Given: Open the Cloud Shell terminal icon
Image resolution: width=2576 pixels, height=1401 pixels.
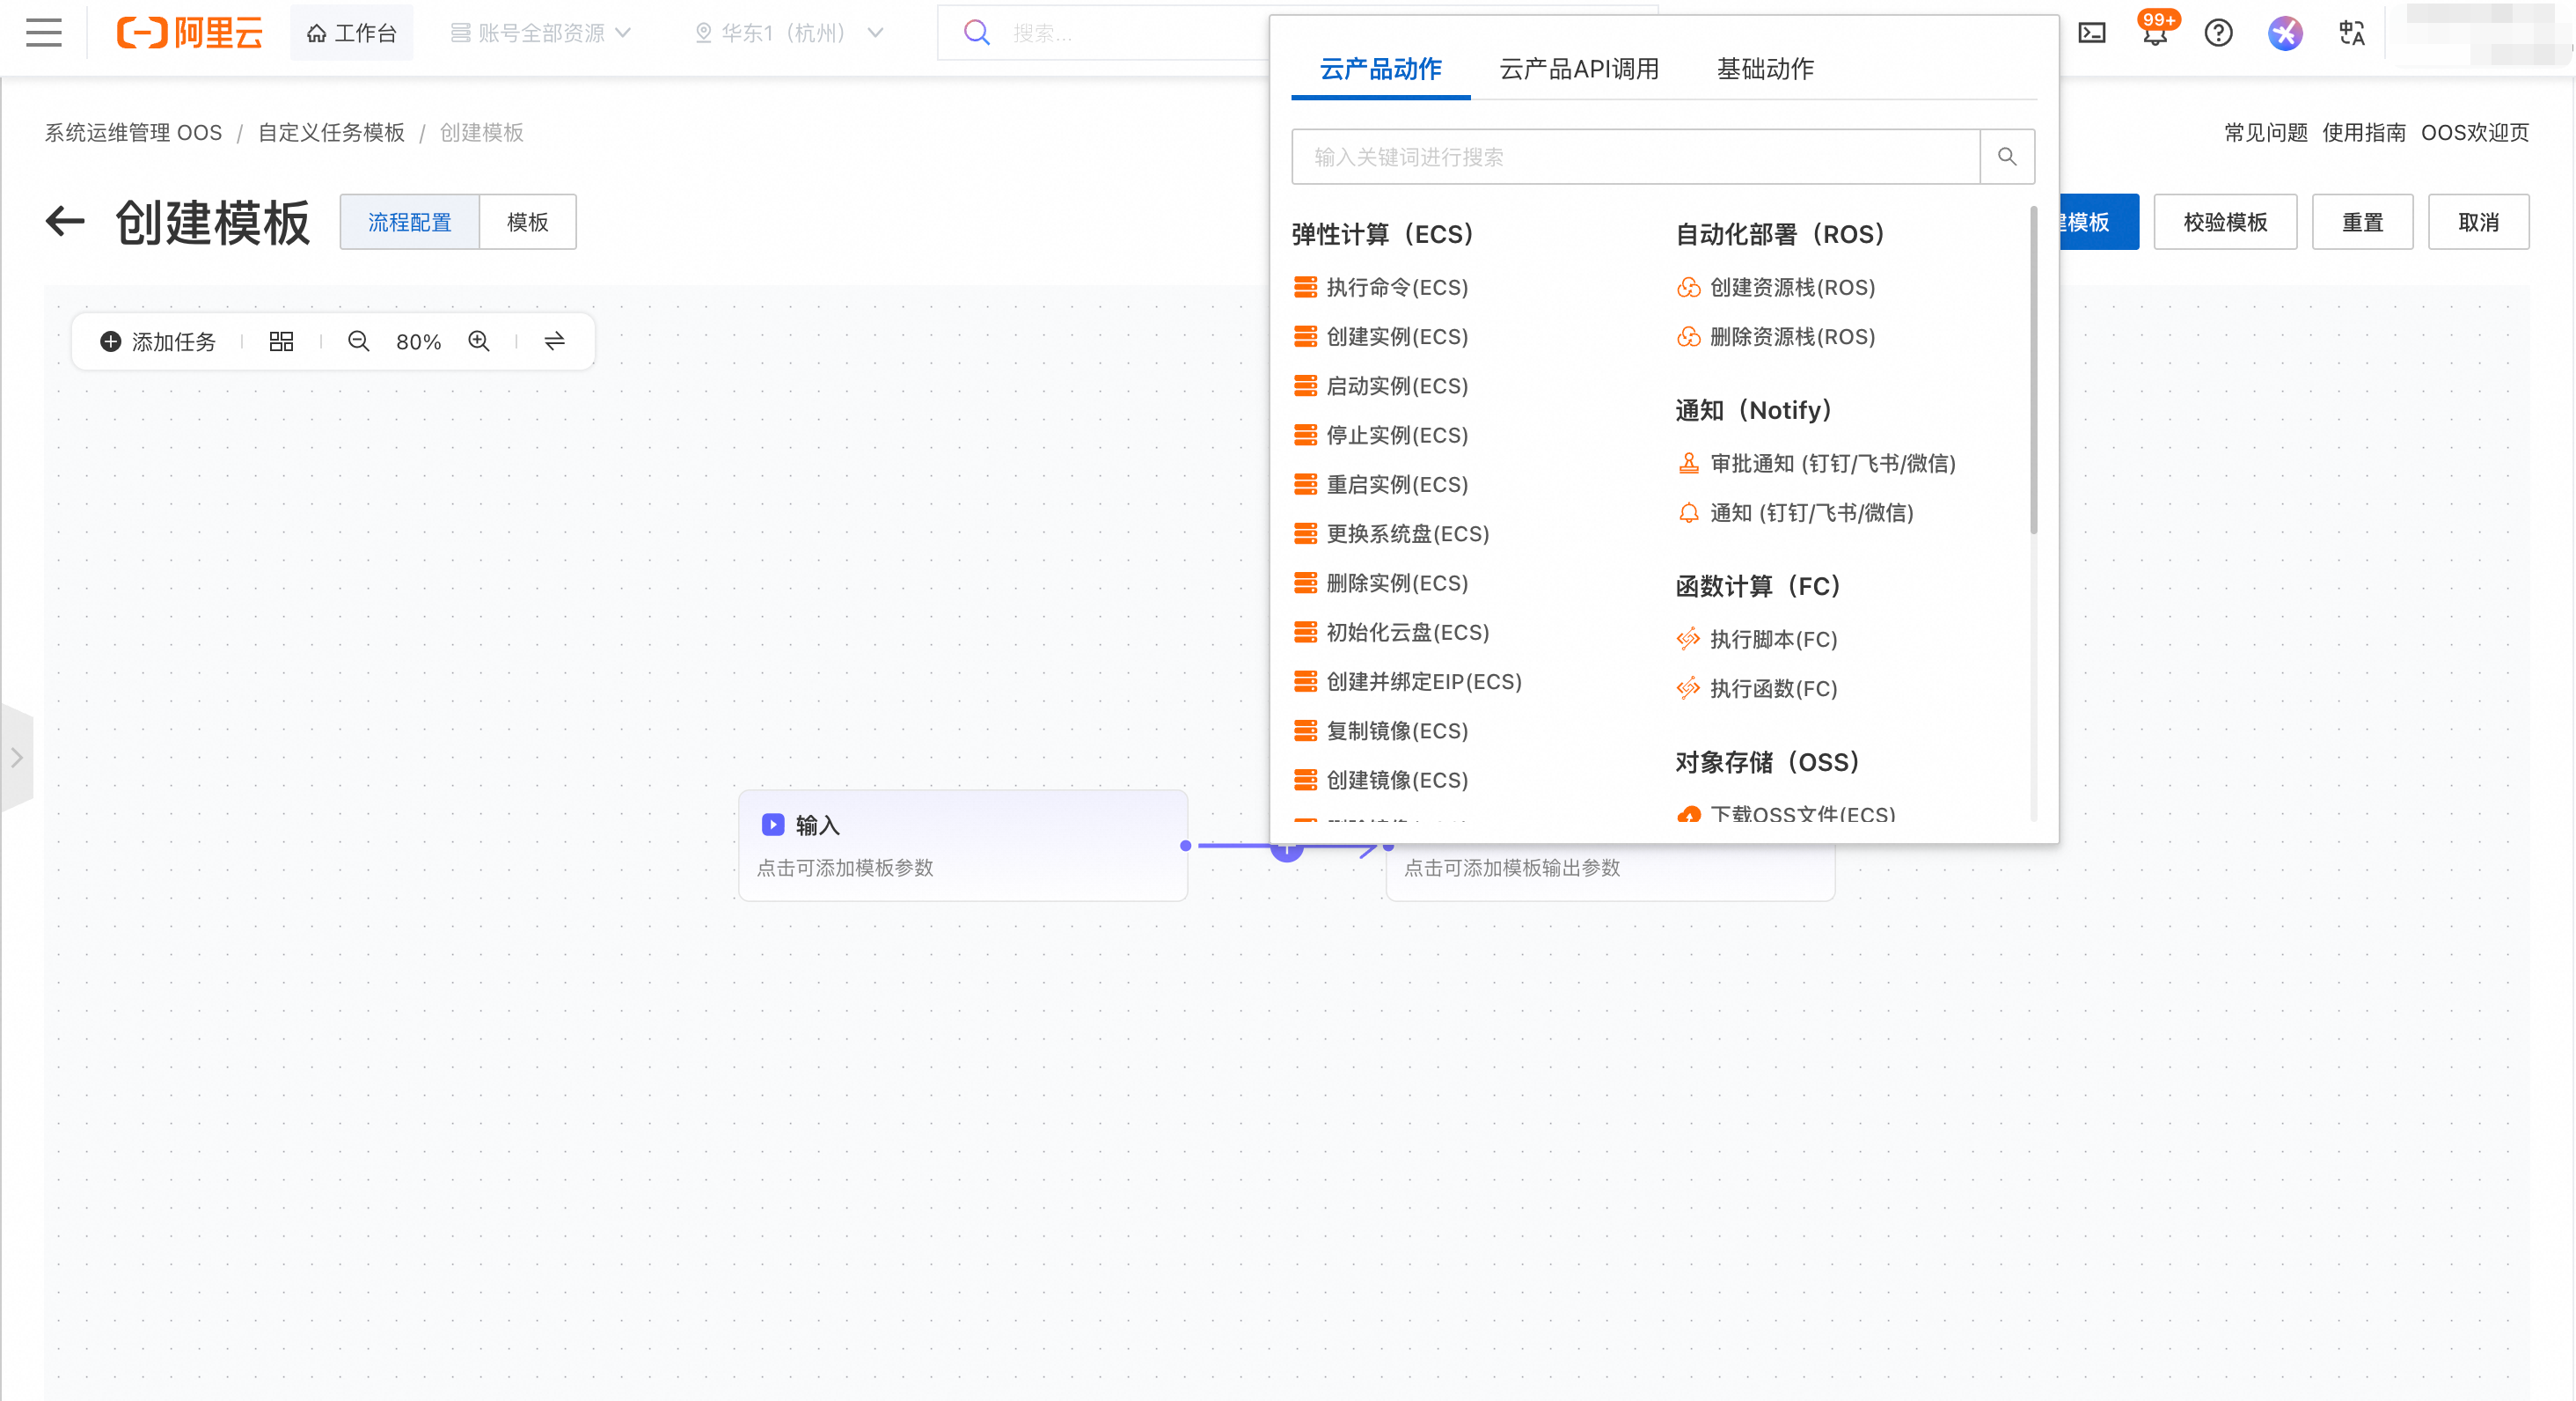Looking at the screenshot, I should click(x=2092, y=33).
